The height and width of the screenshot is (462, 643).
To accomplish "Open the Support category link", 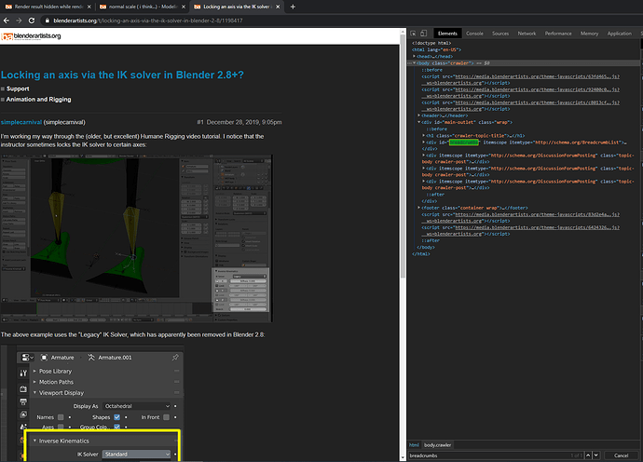I will pos(18,88).
